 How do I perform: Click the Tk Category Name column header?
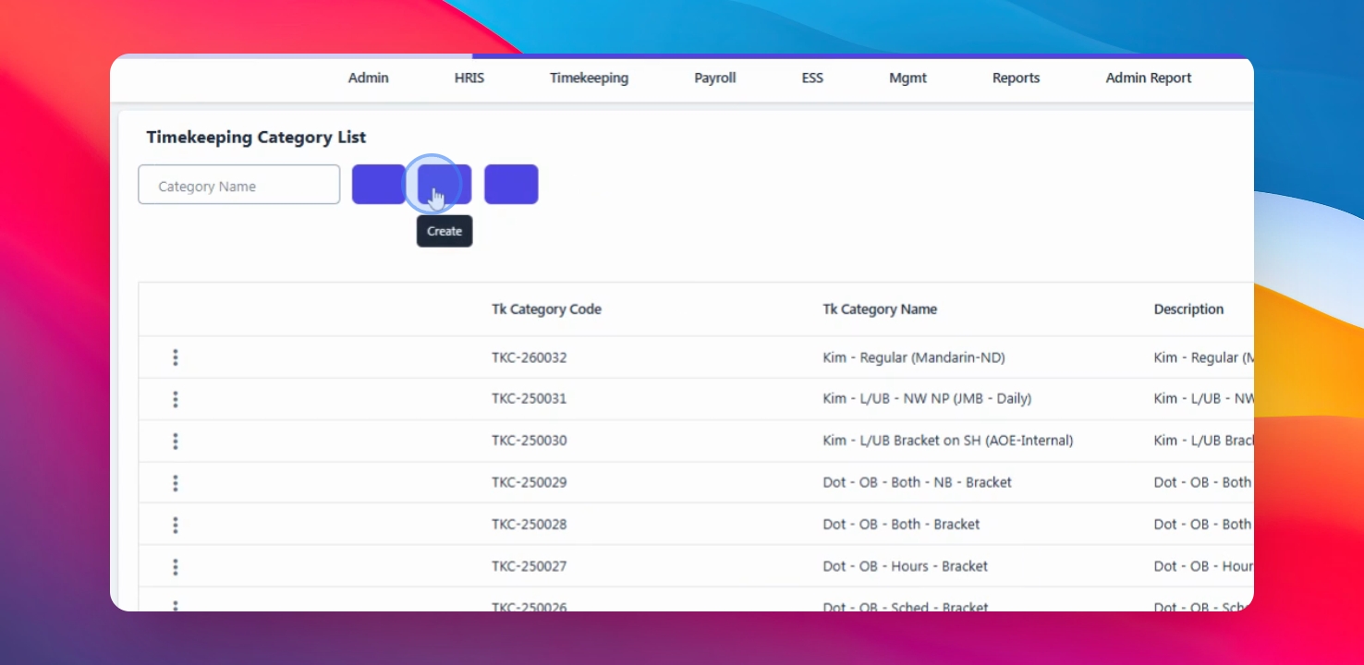(x=880, y=309)
